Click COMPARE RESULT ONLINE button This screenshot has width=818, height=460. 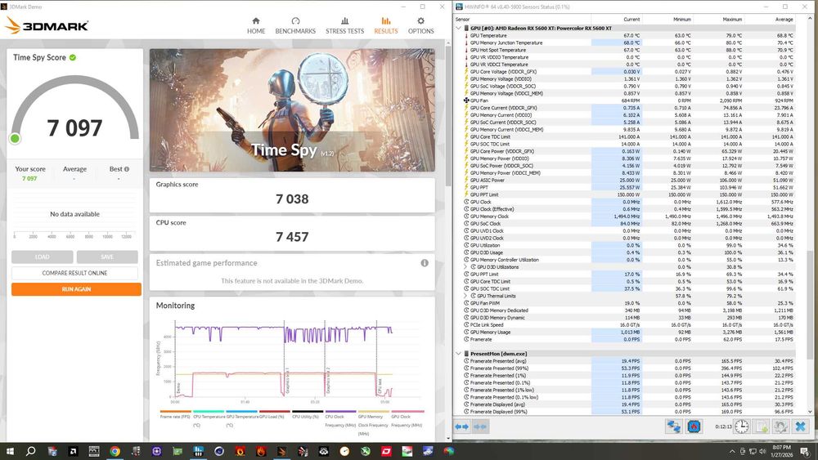[76, 273]
